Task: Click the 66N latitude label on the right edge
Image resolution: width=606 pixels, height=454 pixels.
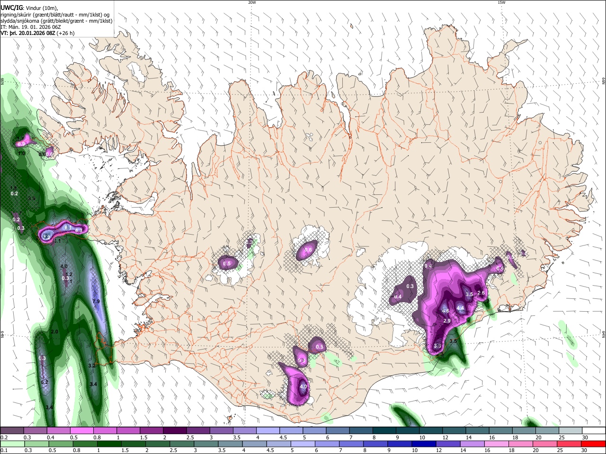Action: [x=604, y=81]
